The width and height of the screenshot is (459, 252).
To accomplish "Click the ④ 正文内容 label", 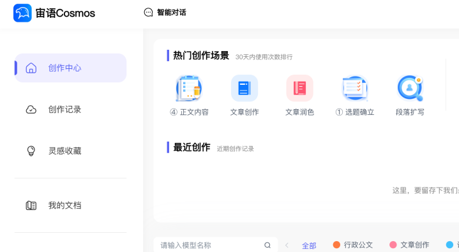I will click(189, 112).
